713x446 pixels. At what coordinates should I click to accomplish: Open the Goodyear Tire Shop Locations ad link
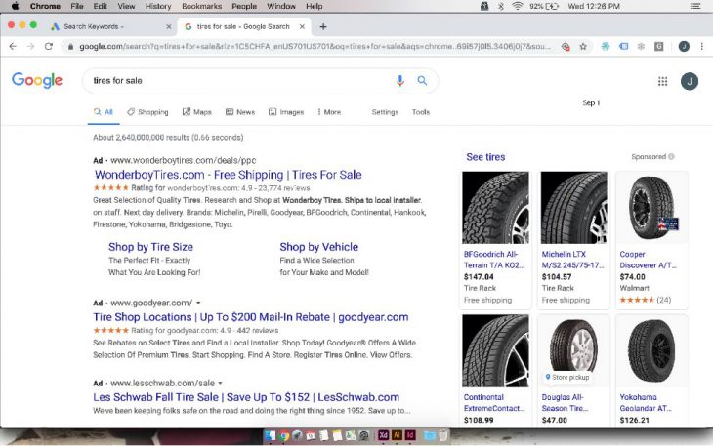point(251,317)
